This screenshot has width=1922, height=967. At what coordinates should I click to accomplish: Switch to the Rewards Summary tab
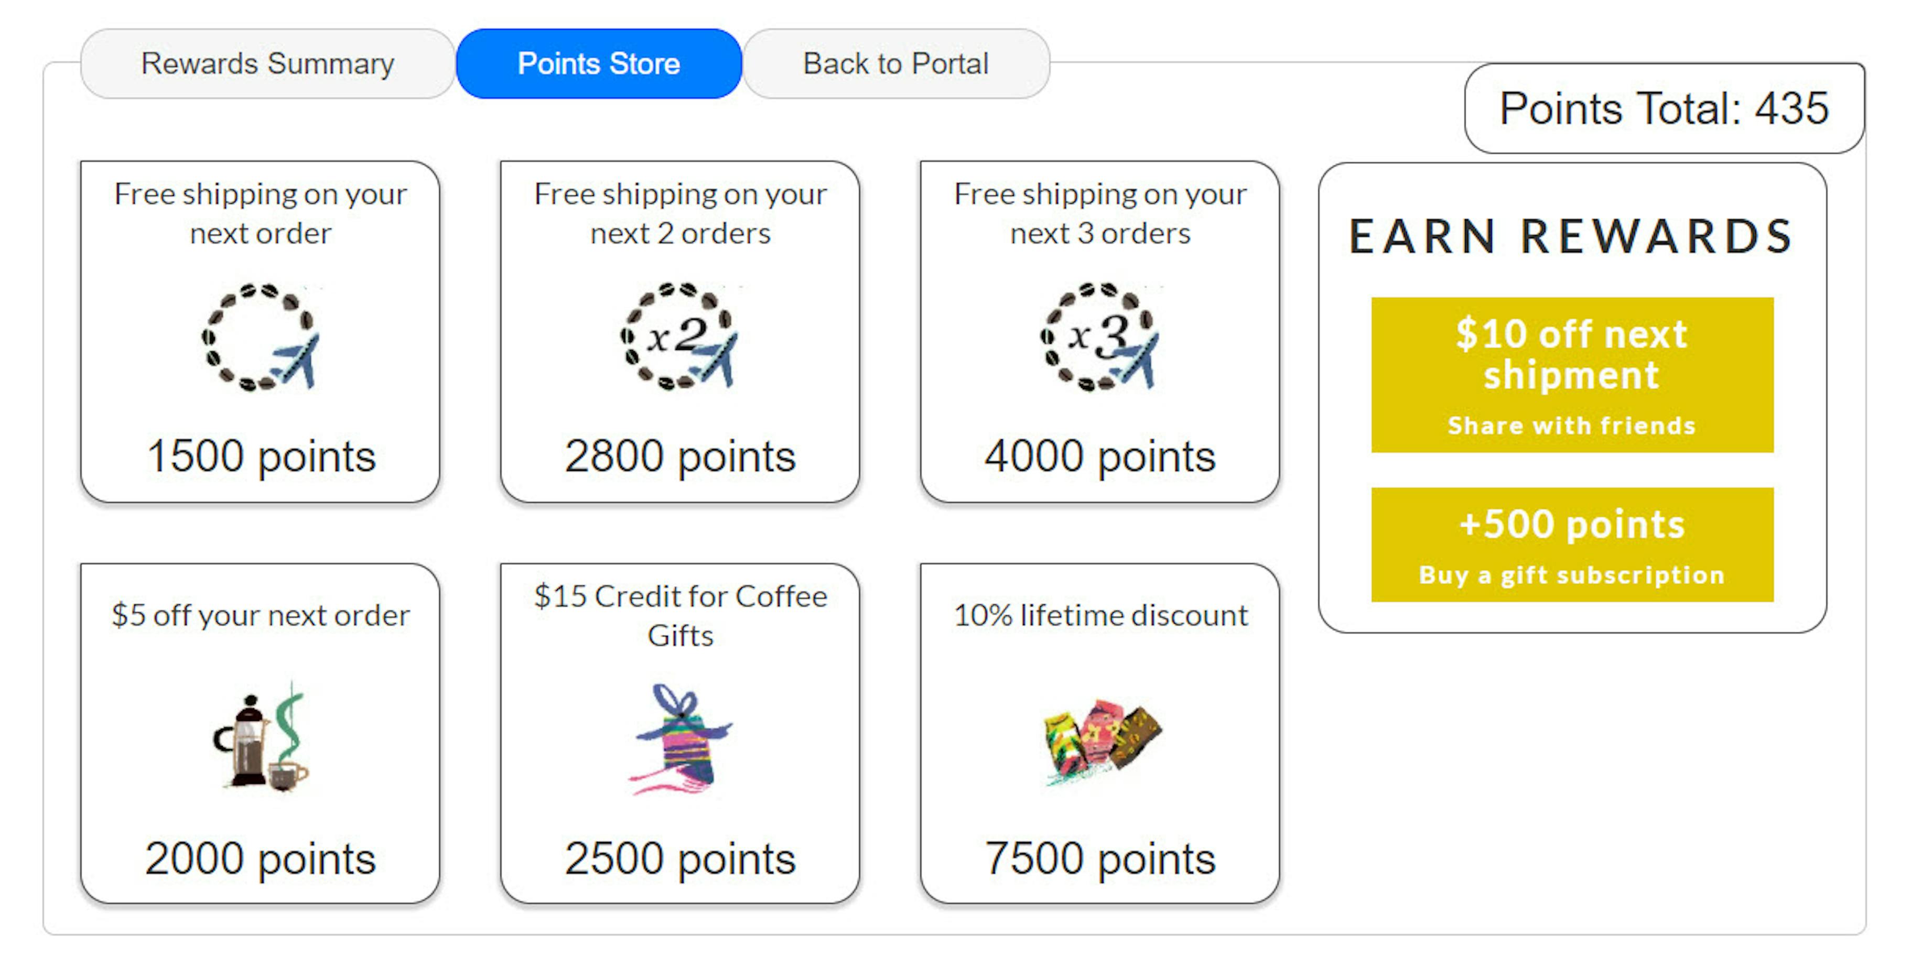point(267,64)
